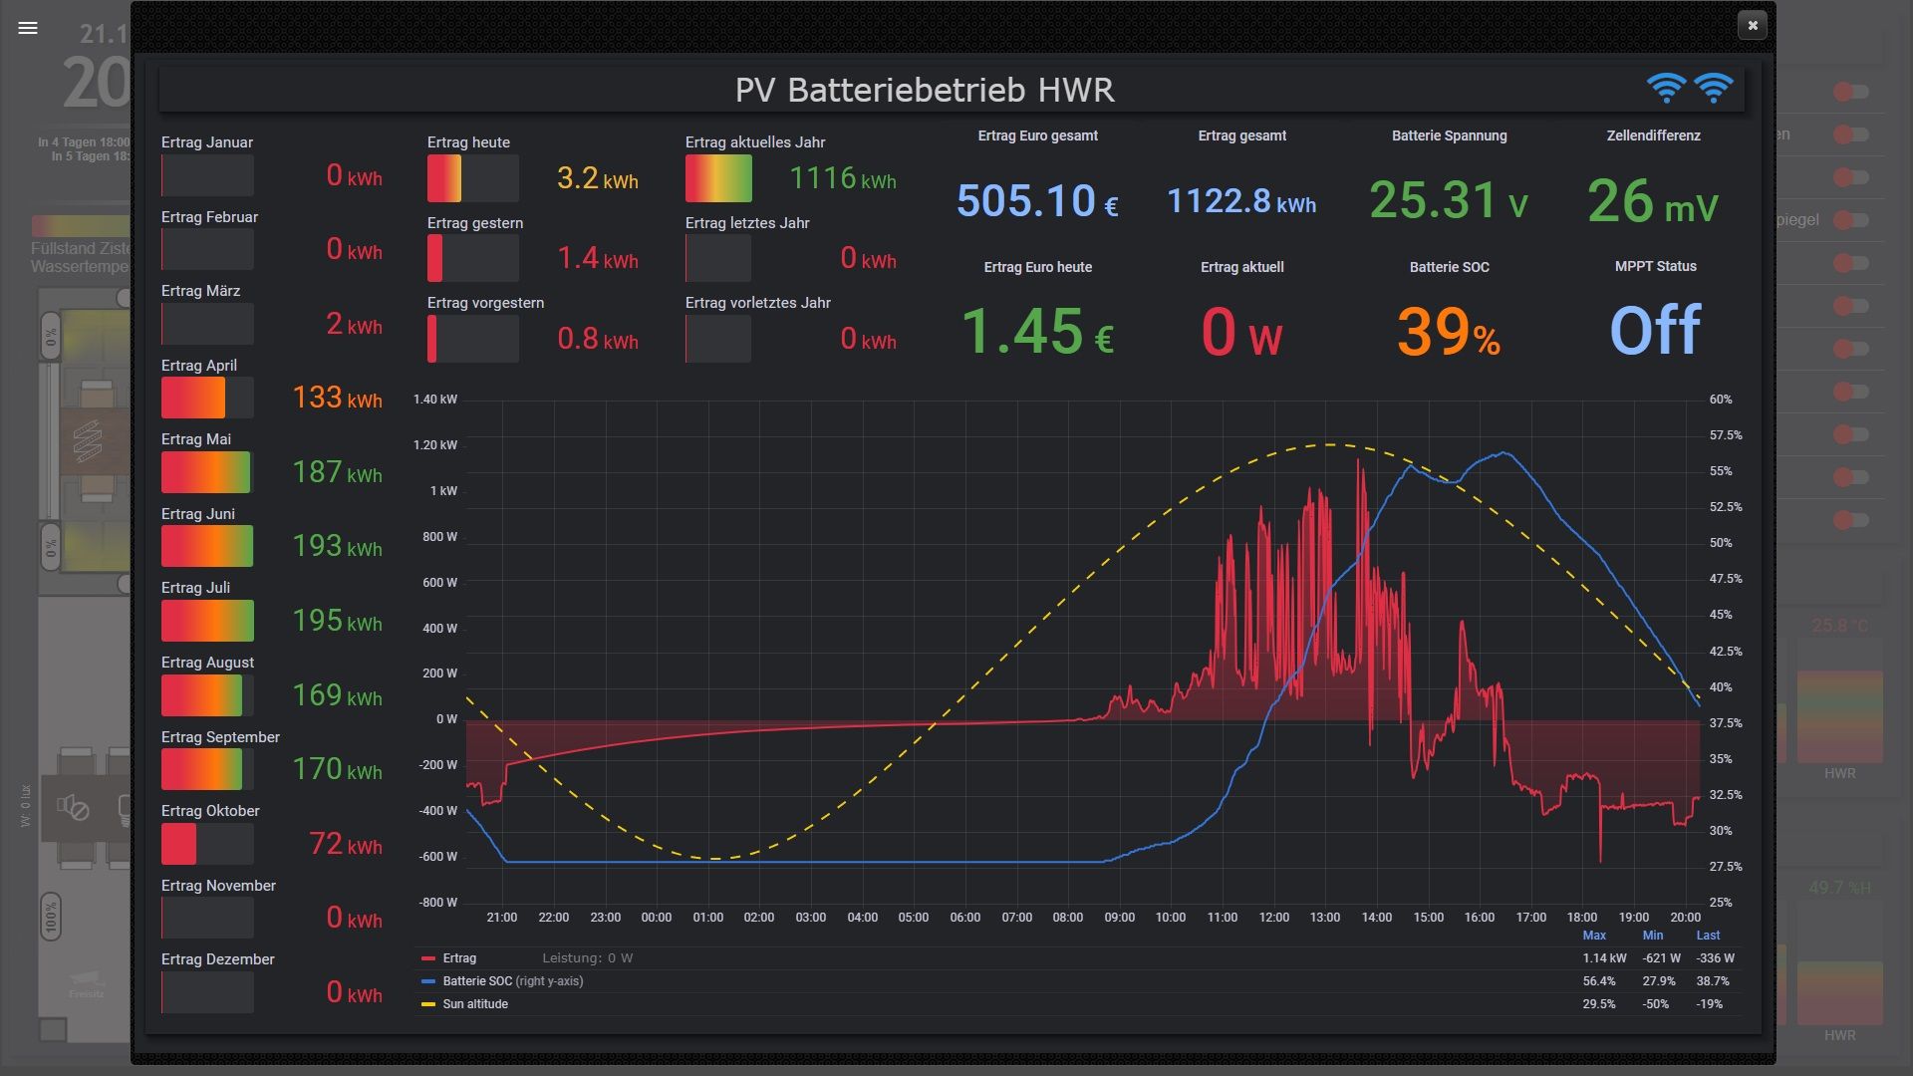Screen dimensions: 1913x1076
Task: Toggle the Sun altitude series in legend
Action: 475,1004
